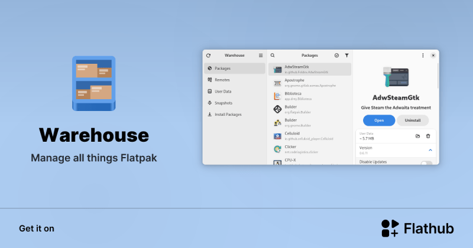473x248 pixels.
Task: Select the CPU-X package row
Action: [310, 161]
